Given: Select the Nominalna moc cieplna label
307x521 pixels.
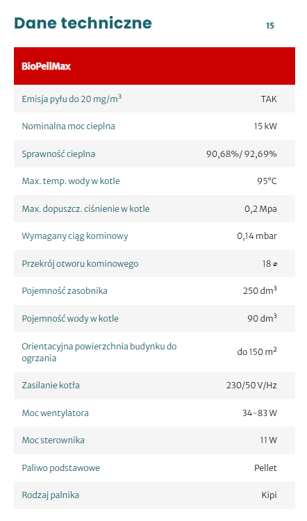Looking at the screenshot, I should point(69,126).
